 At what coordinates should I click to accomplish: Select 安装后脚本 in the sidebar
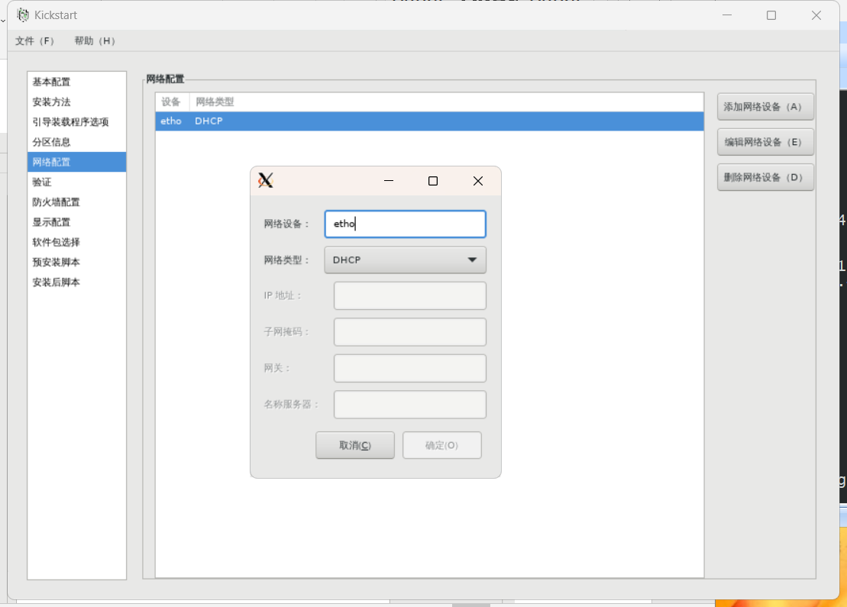click(76, 282)
